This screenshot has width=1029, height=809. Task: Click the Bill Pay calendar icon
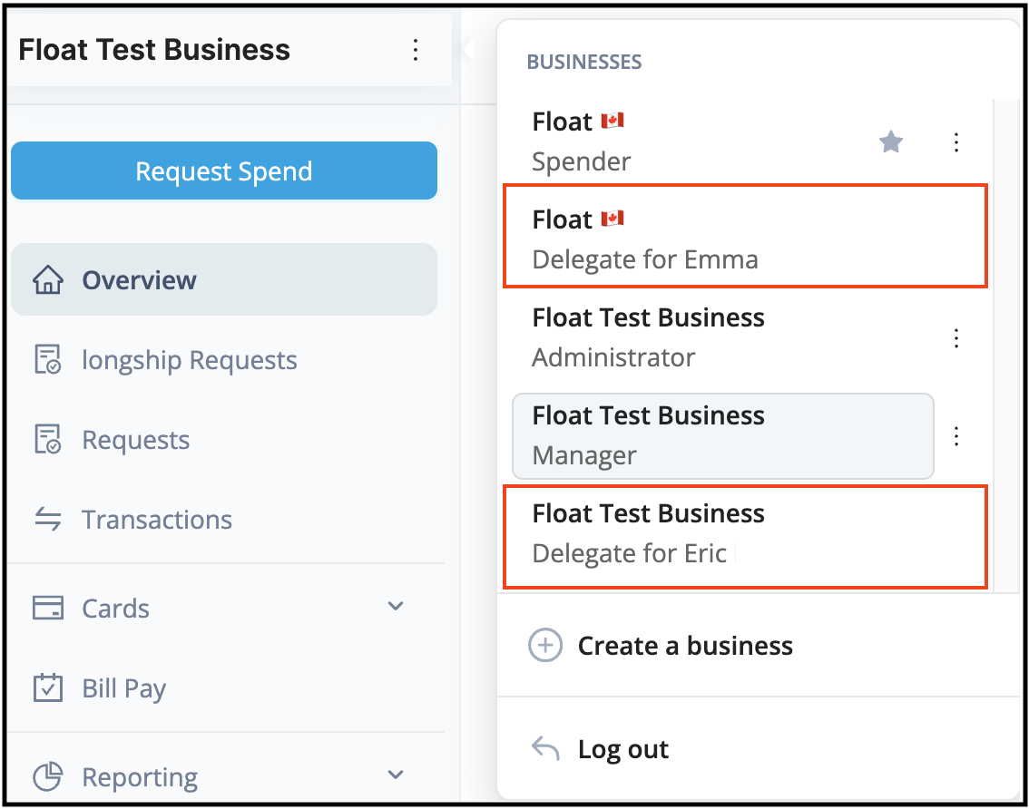click(x=47, y=688)
